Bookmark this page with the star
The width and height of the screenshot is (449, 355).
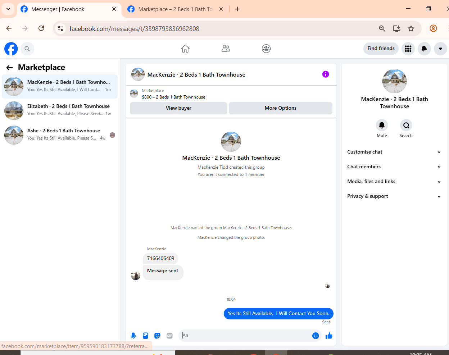(411, 28)
